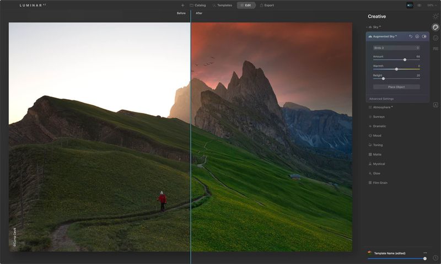Expand the Mood tool

375,136
